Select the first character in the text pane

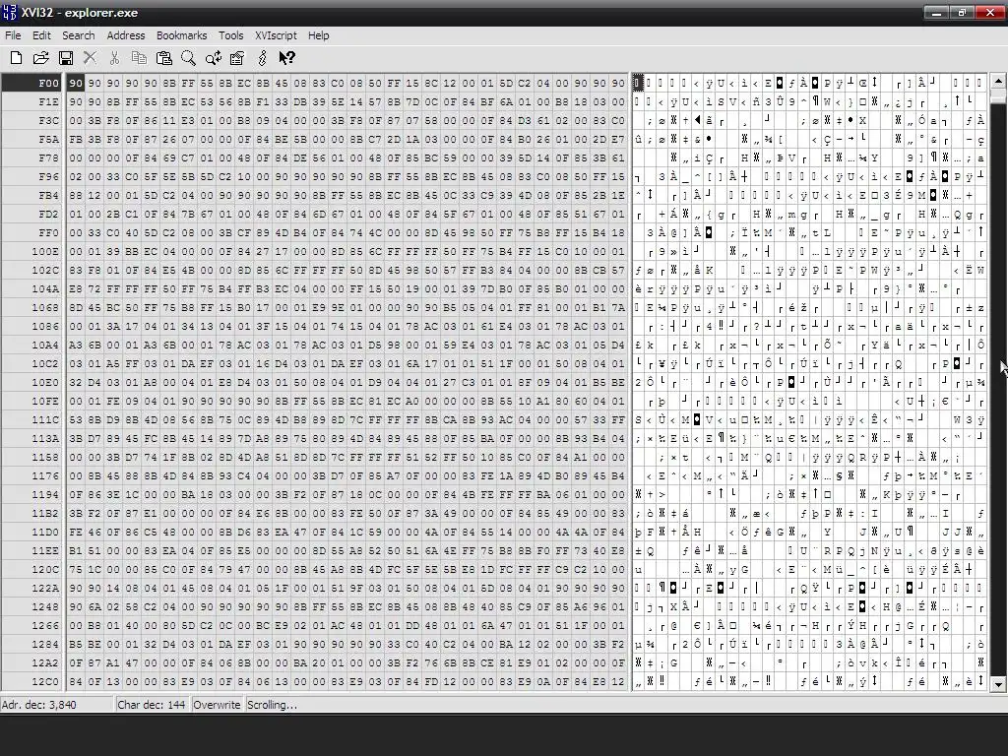638,83
